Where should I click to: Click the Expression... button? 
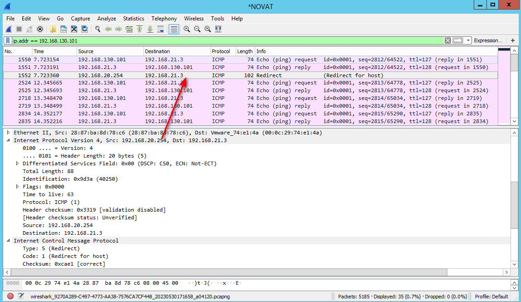point(488,40)
